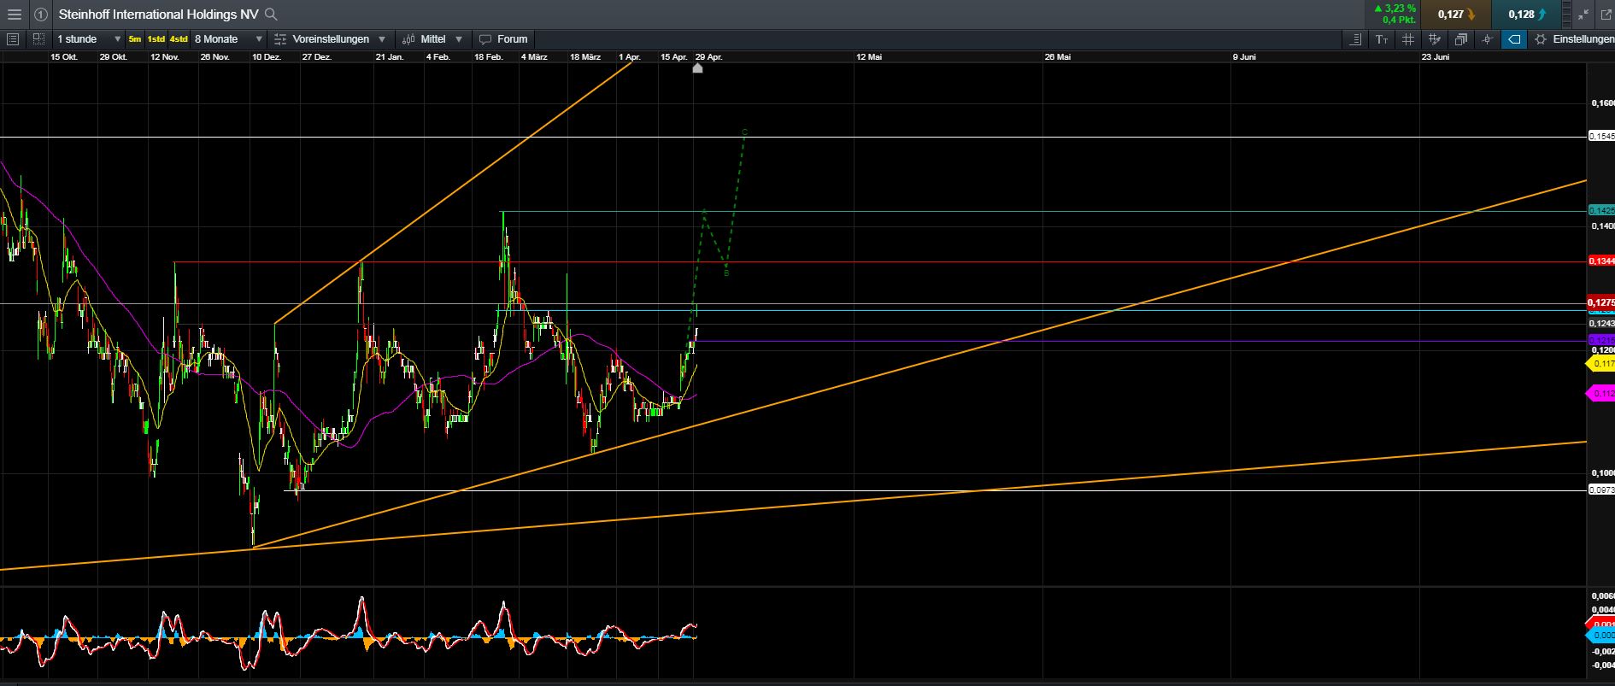Click the red oscillator value tag
1615x686 pixels.
1600,624
